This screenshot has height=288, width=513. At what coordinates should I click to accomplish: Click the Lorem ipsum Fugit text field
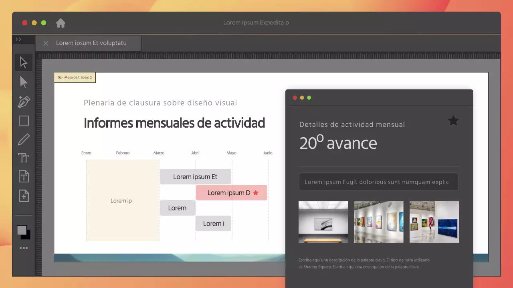378,182
